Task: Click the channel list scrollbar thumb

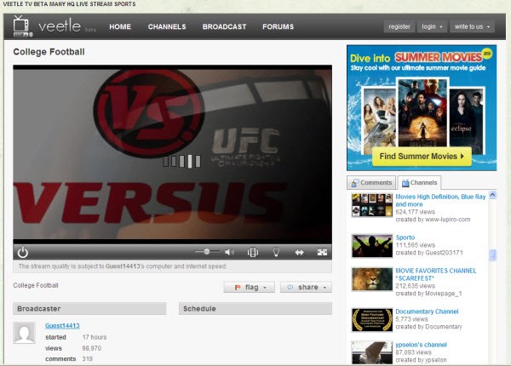Action: pos(492,255)
